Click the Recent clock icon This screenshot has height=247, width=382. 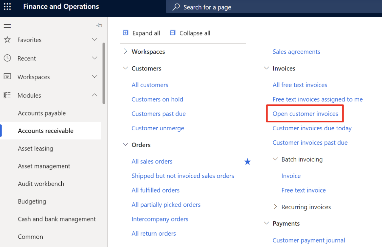pos(7,58)
